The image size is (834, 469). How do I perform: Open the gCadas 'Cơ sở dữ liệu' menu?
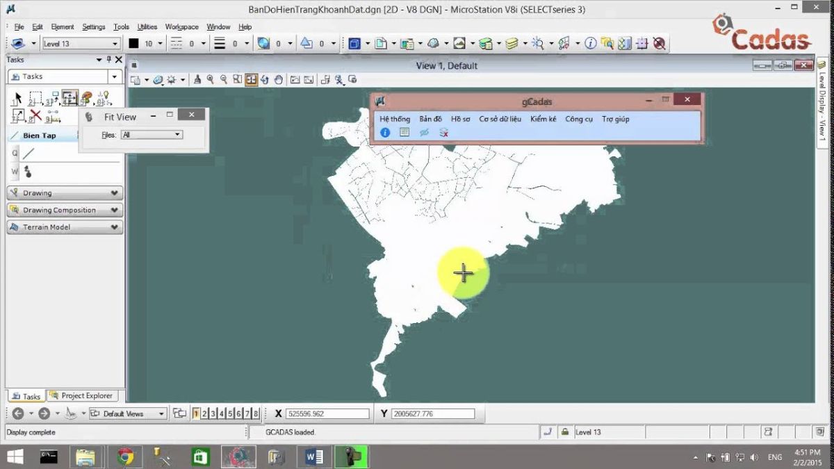tap(500, 119)
